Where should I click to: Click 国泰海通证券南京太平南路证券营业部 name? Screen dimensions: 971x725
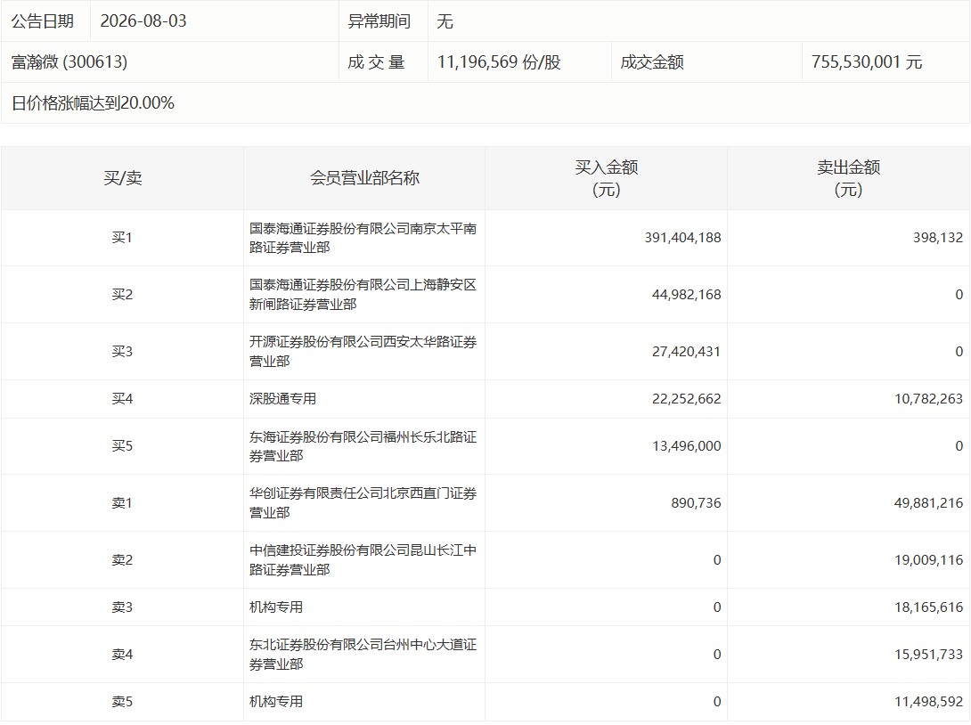(363, 238)
